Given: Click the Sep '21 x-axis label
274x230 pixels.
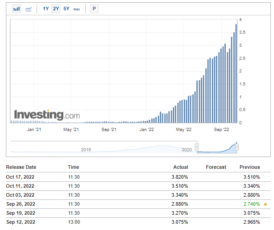Looking at the screenshot, I should 109,130.
